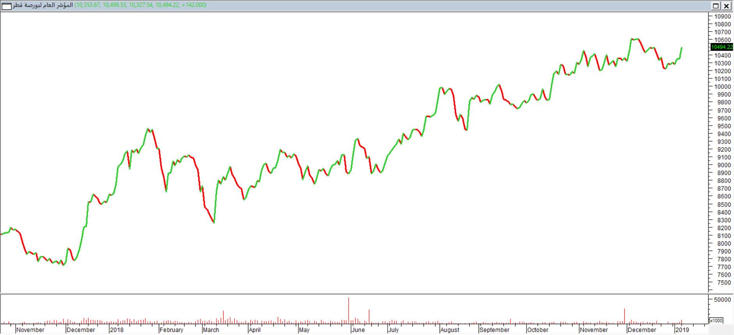The image size is (734, 335).
Task: Click the September label on time axis
Action: coord(495,330)
